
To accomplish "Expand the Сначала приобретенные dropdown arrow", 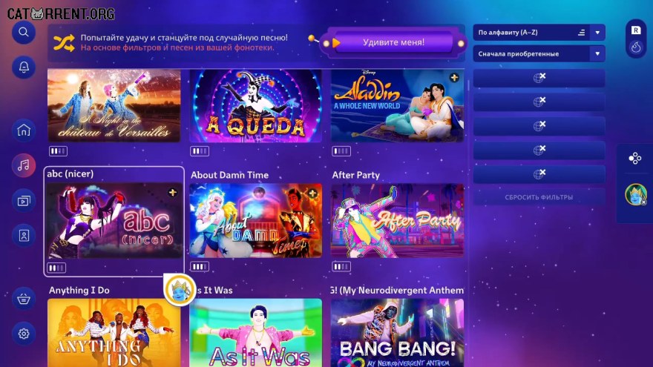I will (x=597, y=53).
